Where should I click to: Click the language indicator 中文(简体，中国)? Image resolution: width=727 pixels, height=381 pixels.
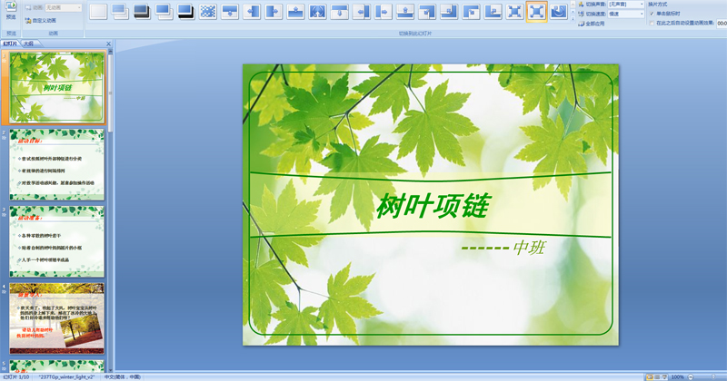(123, 377)
